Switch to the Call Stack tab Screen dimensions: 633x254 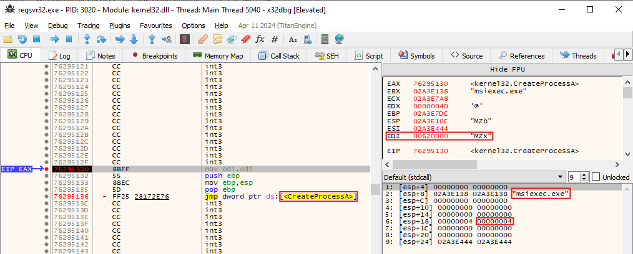(x=279, y=56)
